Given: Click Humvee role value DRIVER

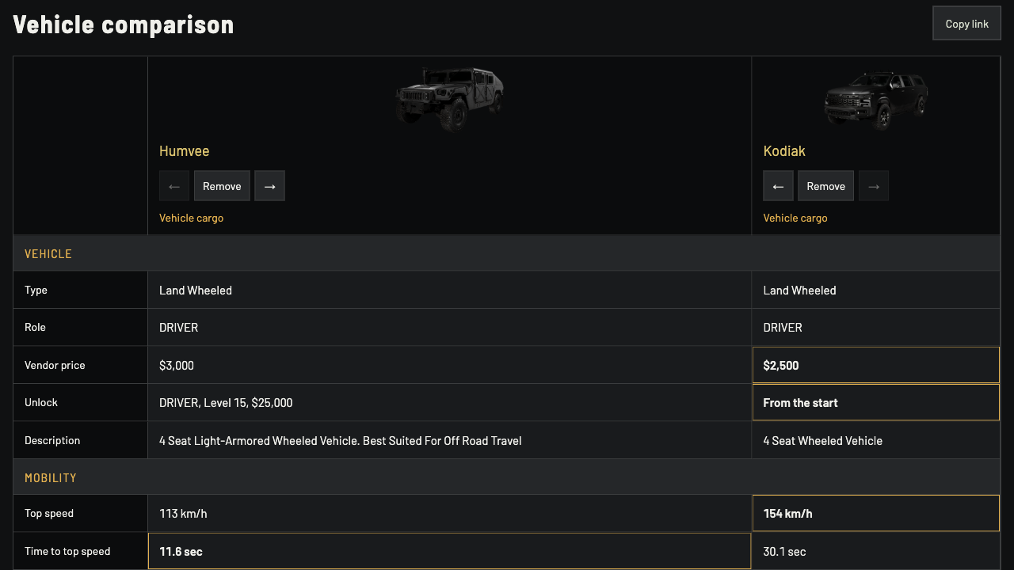Looking at the screenshot, I should click(x=178, y=328).
